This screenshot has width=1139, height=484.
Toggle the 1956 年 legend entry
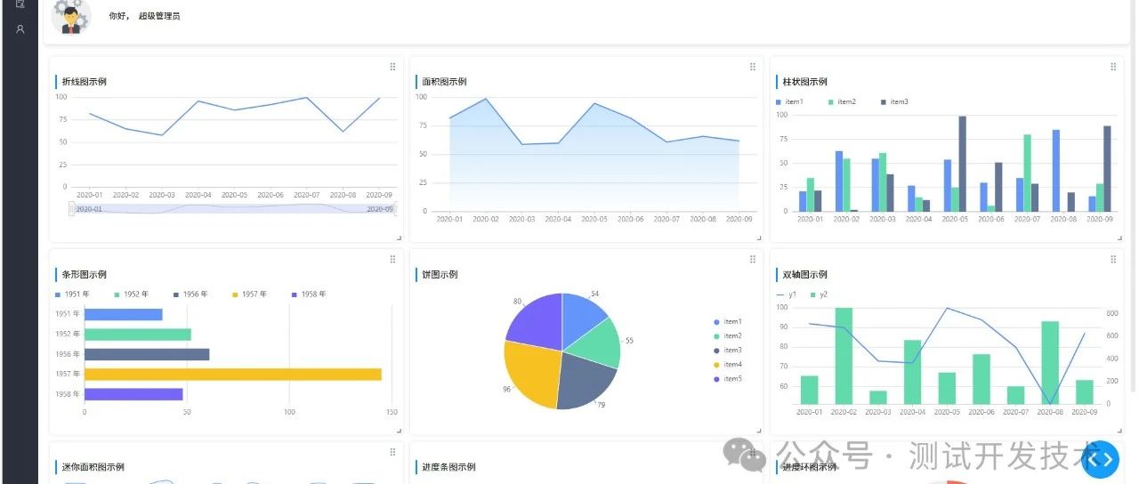pos(191,294)
